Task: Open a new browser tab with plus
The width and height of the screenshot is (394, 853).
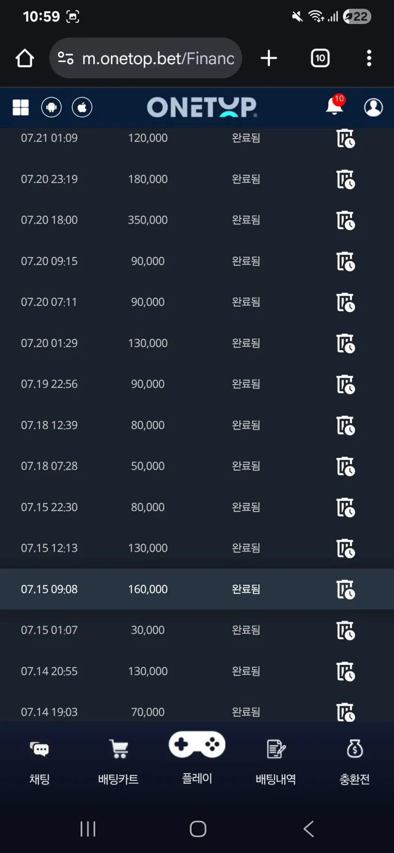Action: (x=269, y=58)
